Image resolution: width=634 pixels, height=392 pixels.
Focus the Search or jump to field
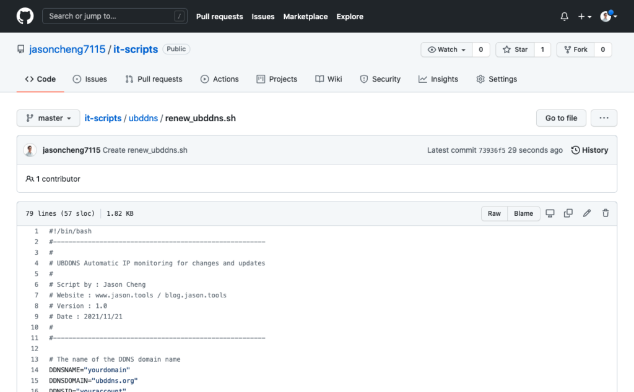pos(115,16)
